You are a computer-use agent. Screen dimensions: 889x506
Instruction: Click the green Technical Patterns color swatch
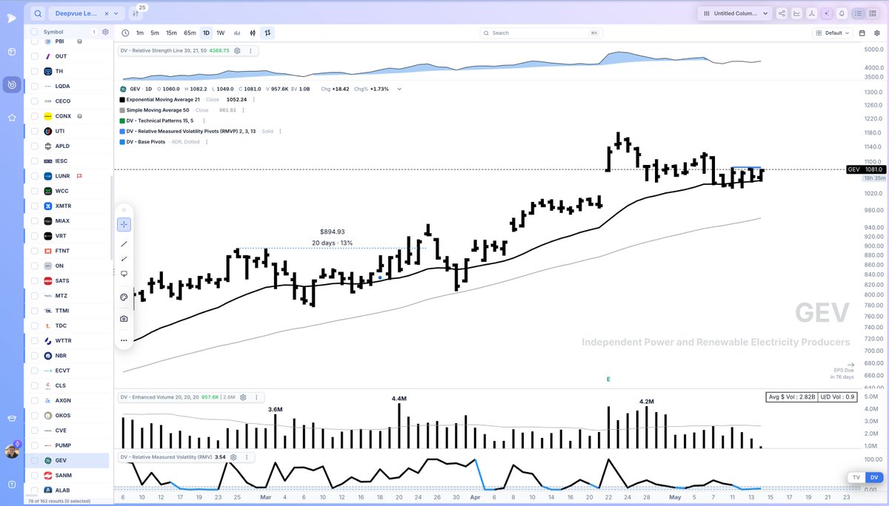coord(121,120)
